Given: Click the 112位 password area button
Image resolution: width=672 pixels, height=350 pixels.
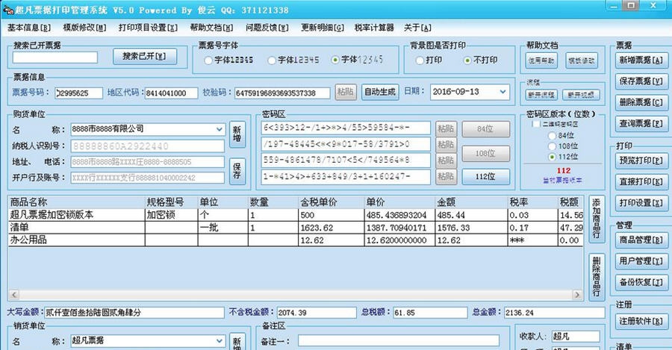Looking at the screenshot, I should click(485, 177).
